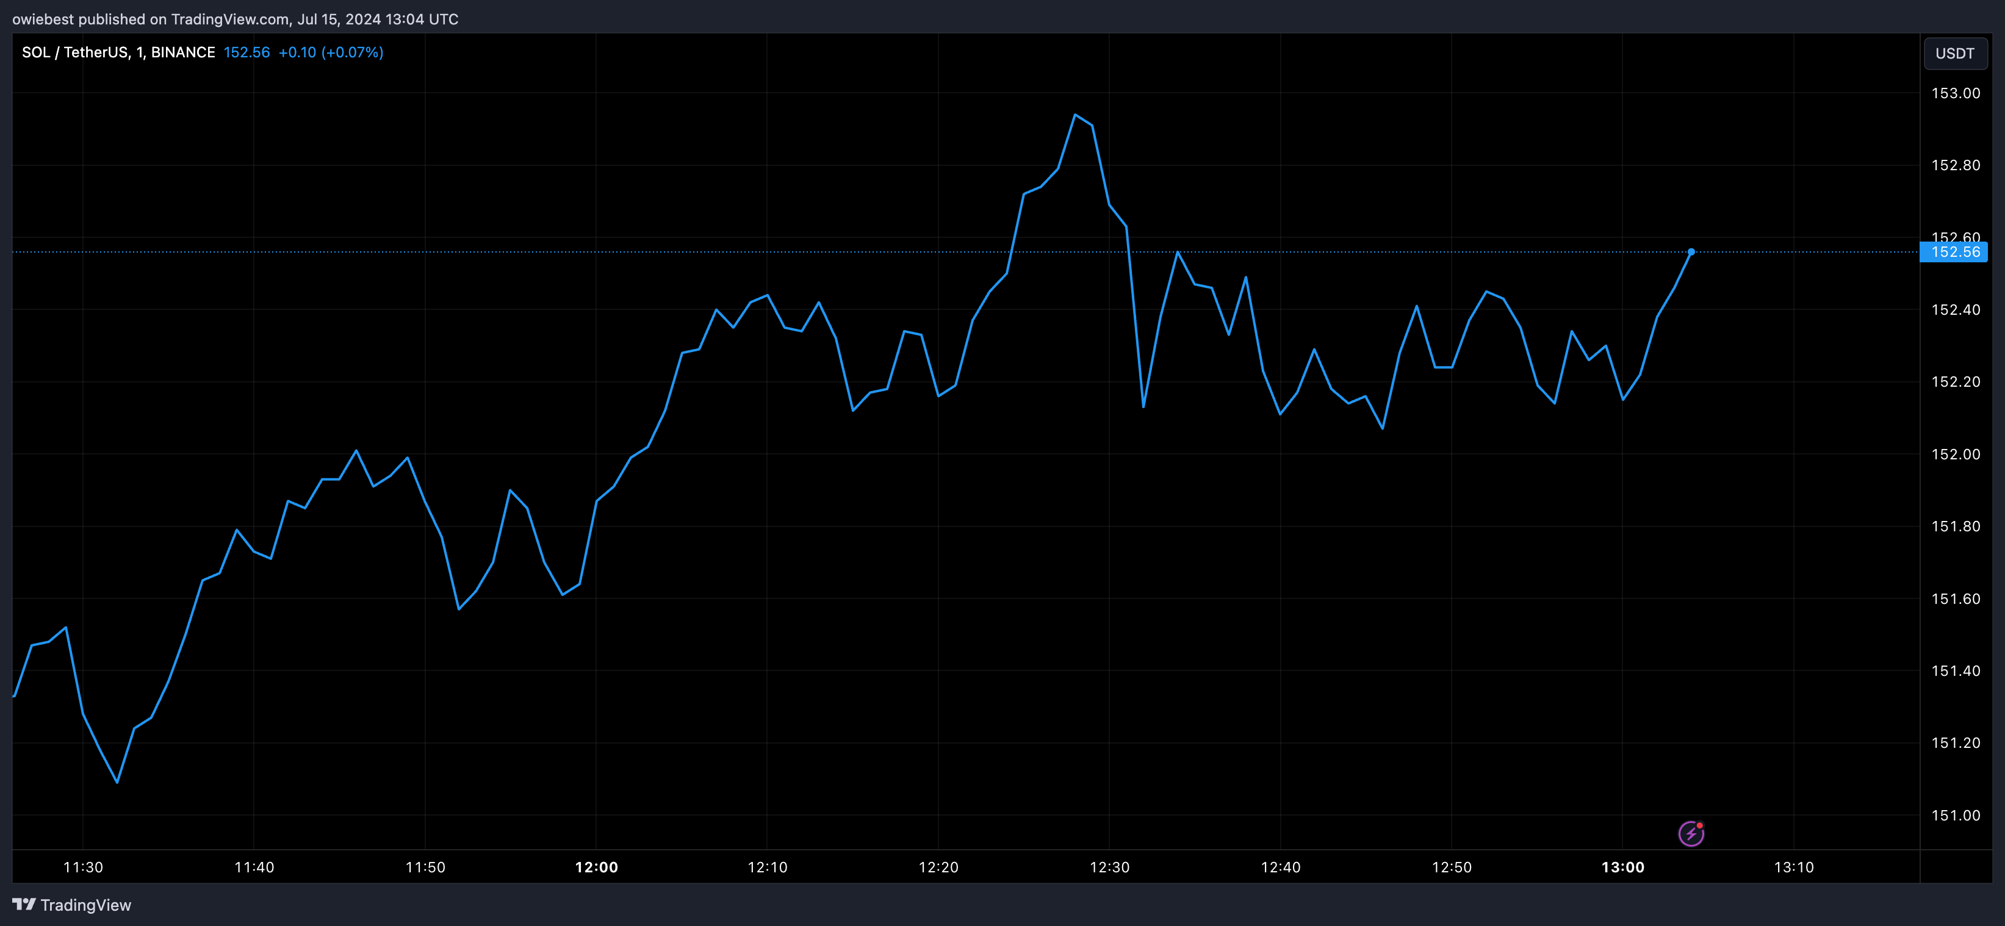Click the TradingView logo at bottom left

(71, 905)
